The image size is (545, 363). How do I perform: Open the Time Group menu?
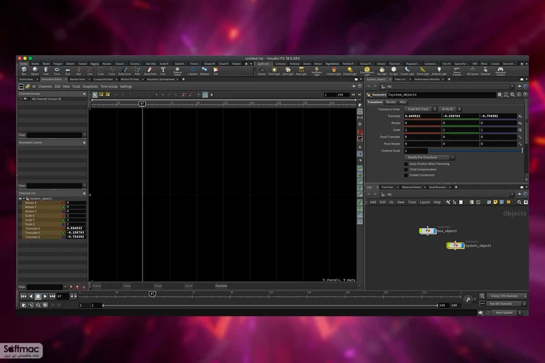109,86
